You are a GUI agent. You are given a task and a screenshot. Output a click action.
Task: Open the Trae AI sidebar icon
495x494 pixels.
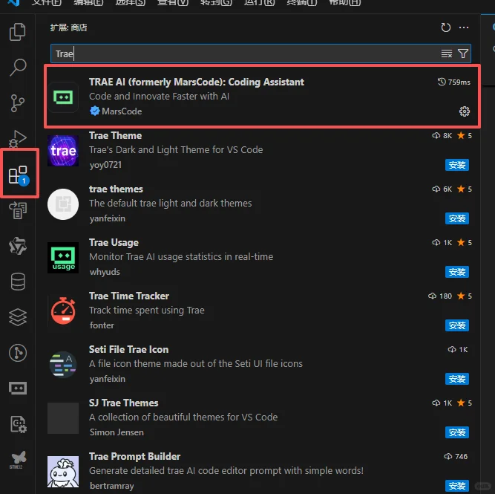click(18, 388)
